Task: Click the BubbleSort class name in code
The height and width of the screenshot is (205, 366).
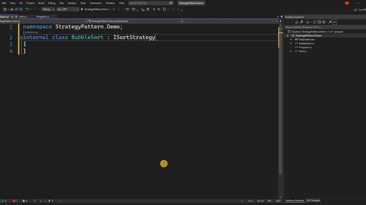Action: [x=87, y=38]
